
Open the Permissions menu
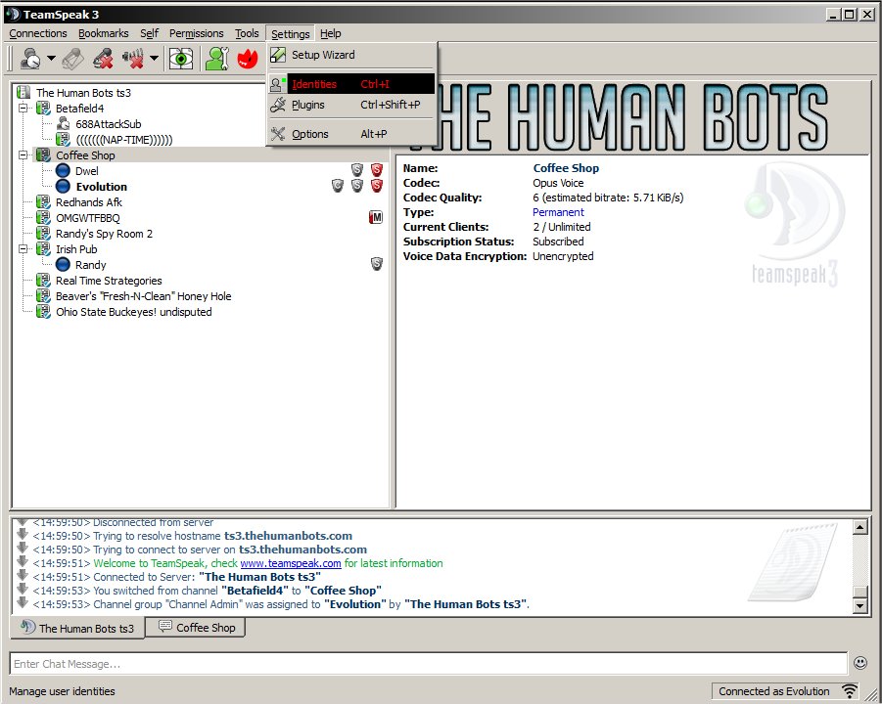point(197,33)
